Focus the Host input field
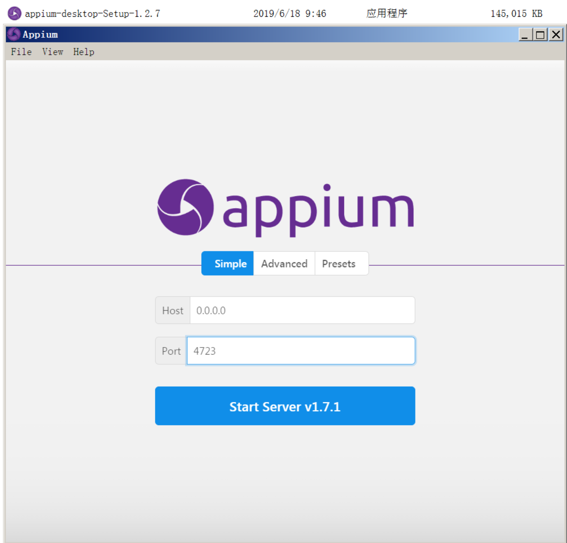 [302, 310]
